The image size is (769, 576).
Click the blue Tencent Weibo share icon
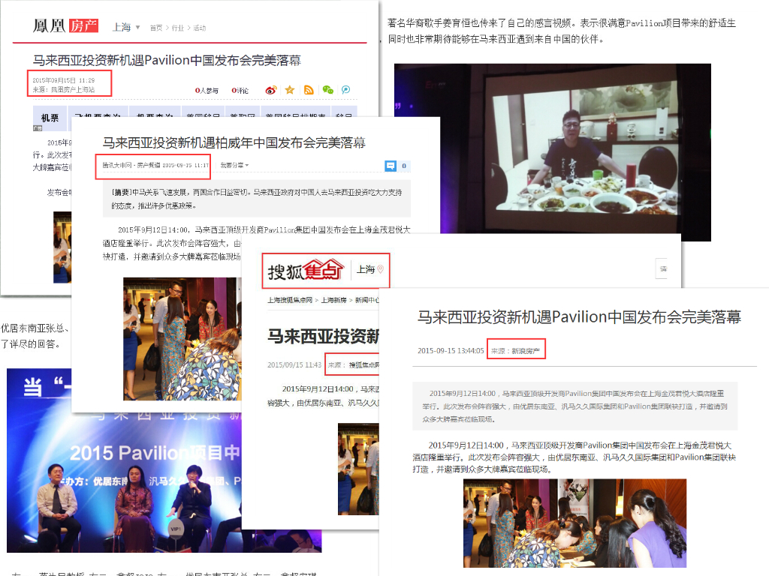345,90
